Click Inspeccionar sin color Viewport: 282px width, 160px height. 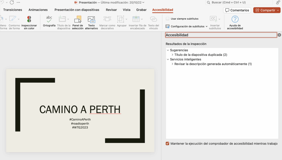point(29,22)
